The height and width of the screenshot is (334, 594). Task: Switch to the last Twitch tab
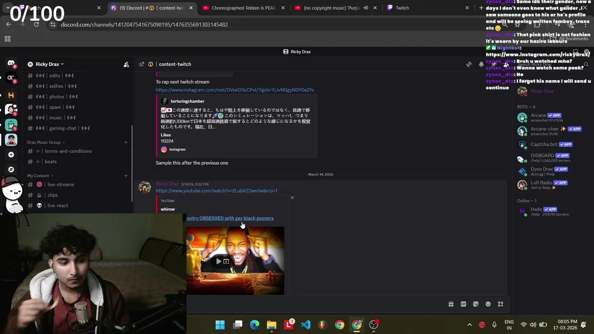(x=427, y=8)
